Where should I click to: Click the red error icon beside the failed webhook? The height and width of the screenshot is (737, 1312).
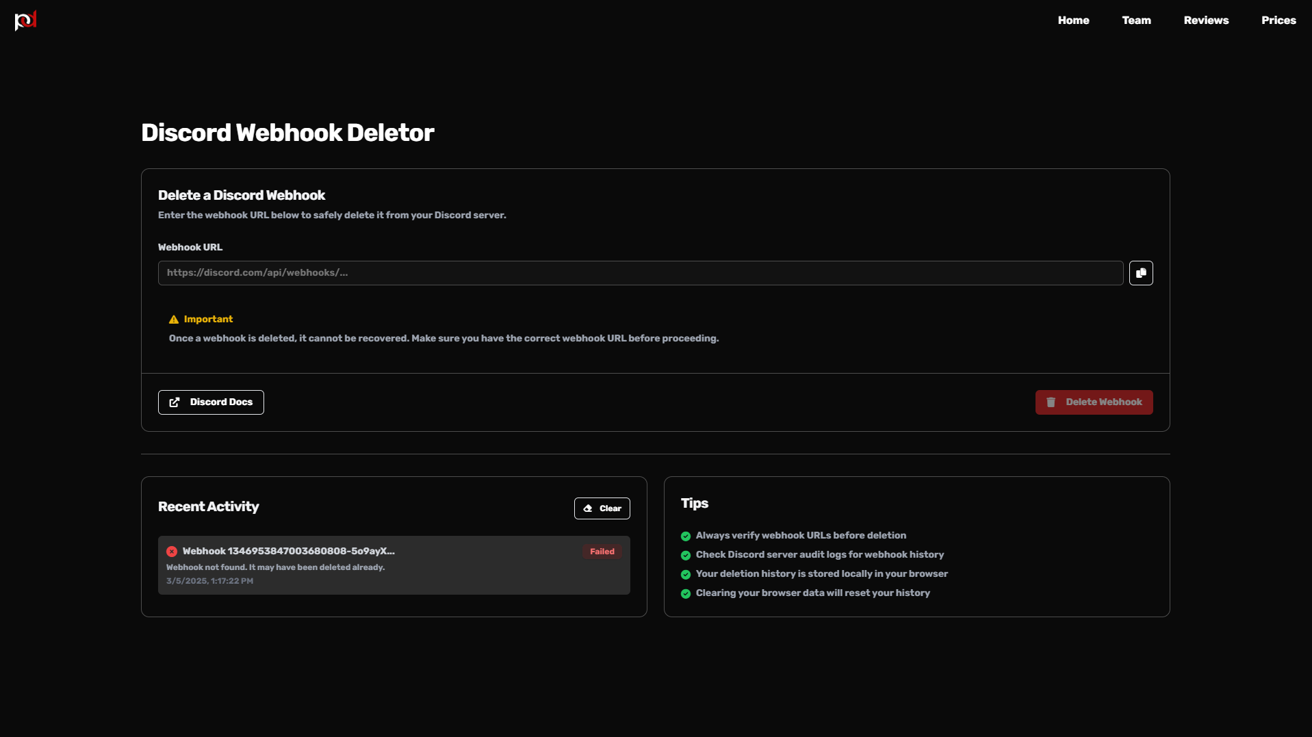[171, 552]
